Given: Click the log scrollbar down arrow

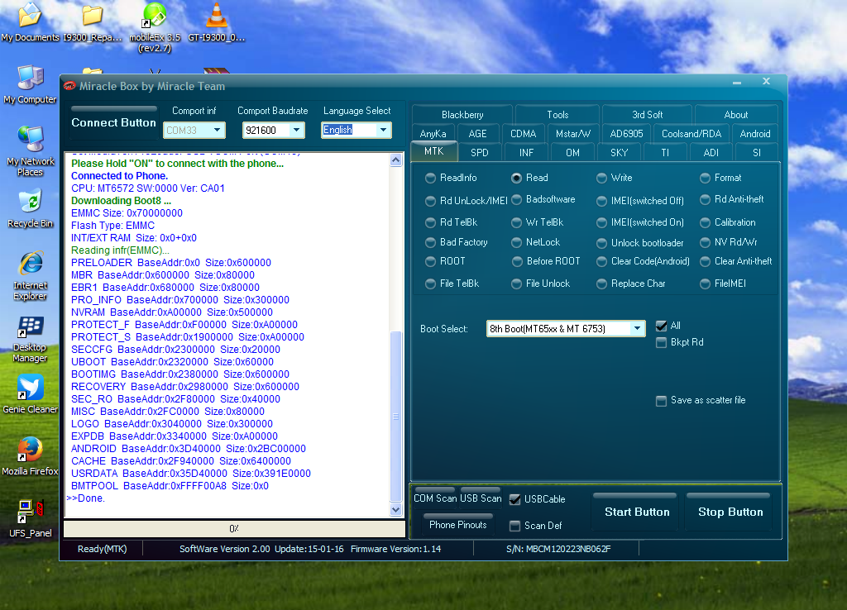Looking at the screenshot, I should pos(396,510).
